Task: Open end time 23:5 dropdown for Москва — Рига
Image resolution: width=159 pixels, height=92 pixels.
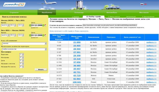Action: pos(21,25)
